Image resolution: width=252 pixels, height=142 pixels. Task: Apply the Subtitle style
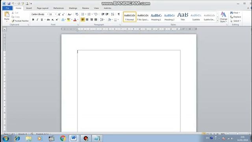196,17
